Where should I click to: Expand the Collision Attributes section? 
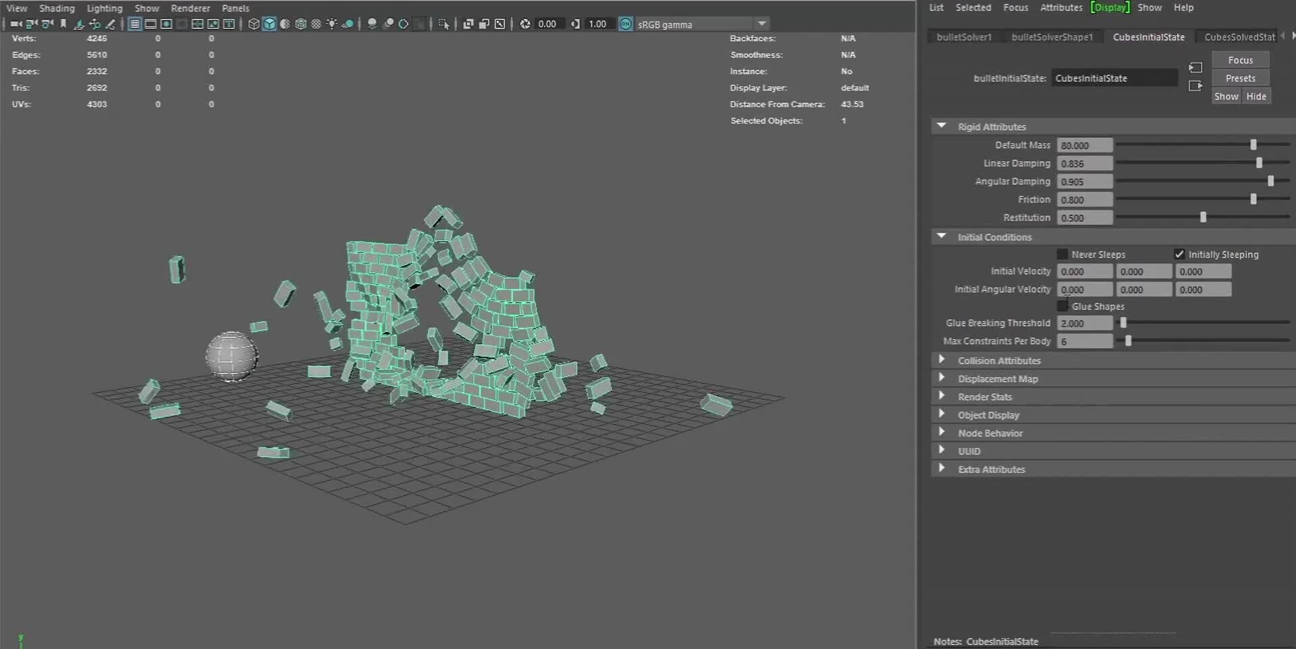click(942, 360)
